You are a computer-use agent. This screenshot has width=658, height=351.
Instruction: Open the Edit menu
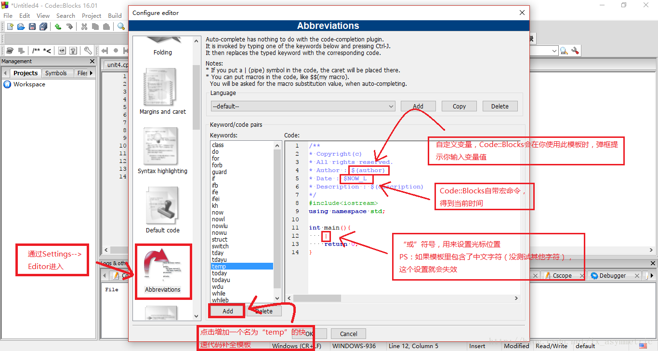[25, 15]
